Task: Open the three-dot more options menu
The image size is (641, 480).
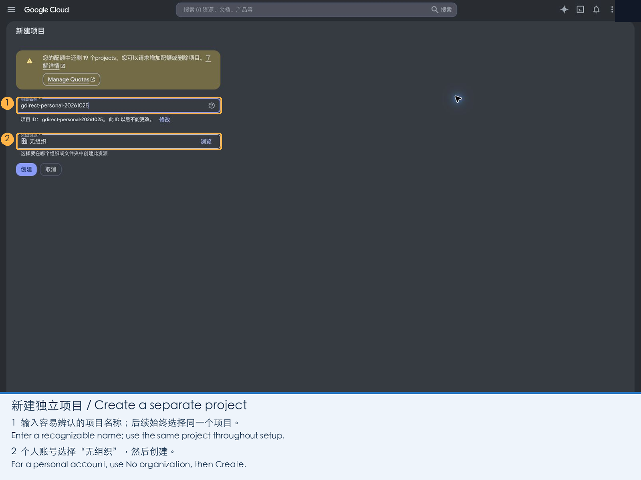Action: click(612, 10)
